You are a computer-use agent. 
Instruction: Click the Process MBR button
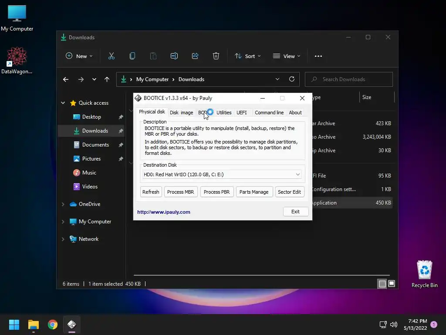pos(181,192)
